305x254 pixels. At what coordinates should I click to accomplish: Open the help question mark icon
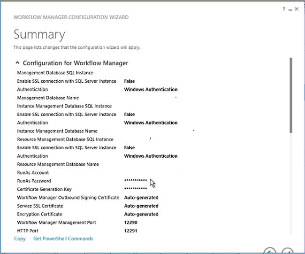284,9
